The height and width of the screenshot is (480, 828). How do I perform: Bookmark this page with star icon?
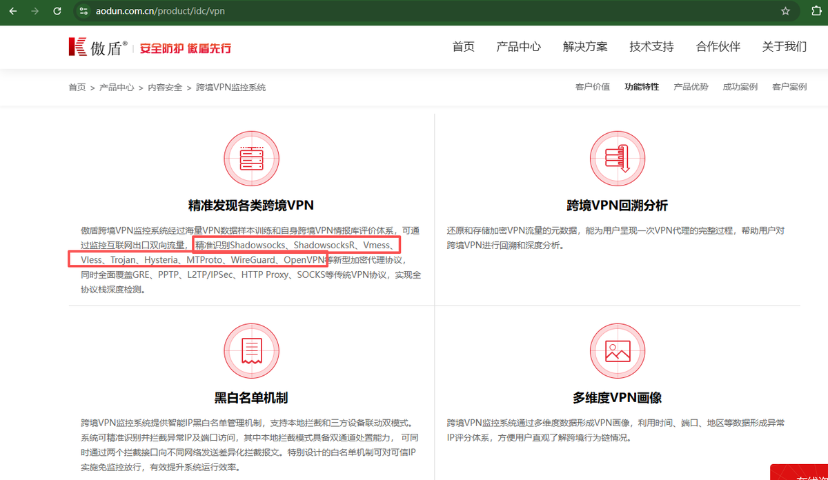click(x=785, y=11)
